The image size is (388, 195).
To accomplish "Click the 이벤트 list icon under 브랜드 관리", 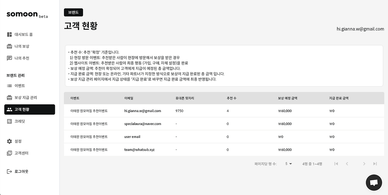I will pos(10,86).
